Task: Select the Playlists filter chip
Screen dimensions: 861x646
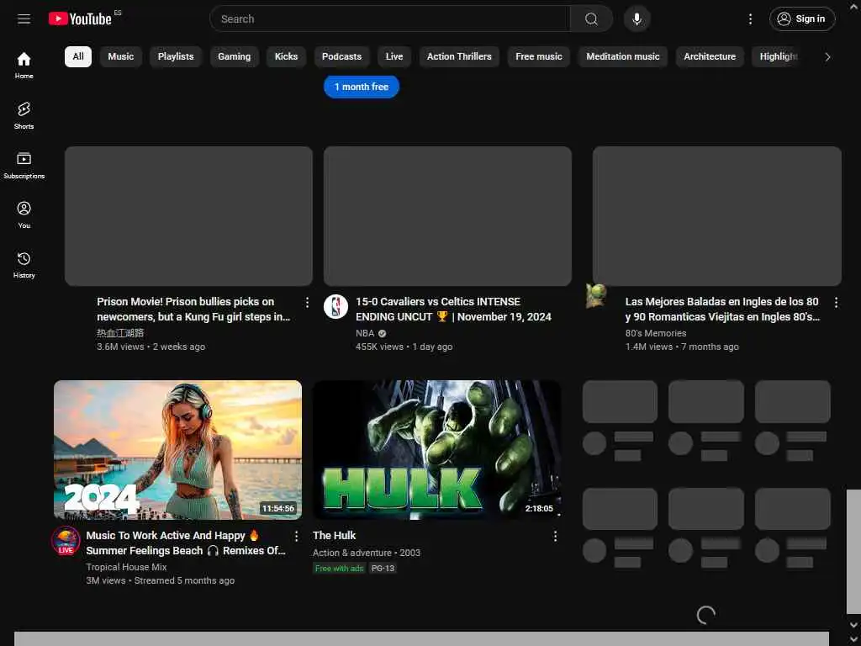Action: tap(176, 56)
